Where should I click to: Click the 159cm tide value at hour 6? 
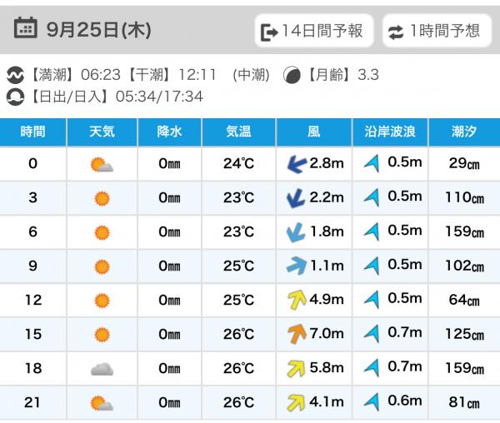click(465, 231)
